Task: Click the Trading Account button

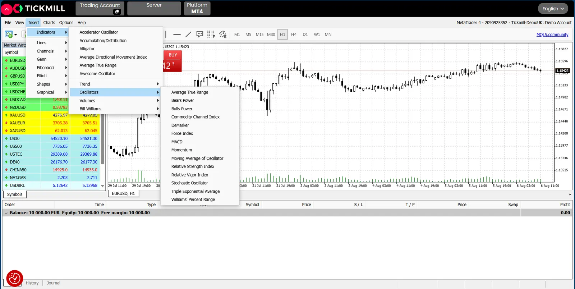Action: (100, 8)
